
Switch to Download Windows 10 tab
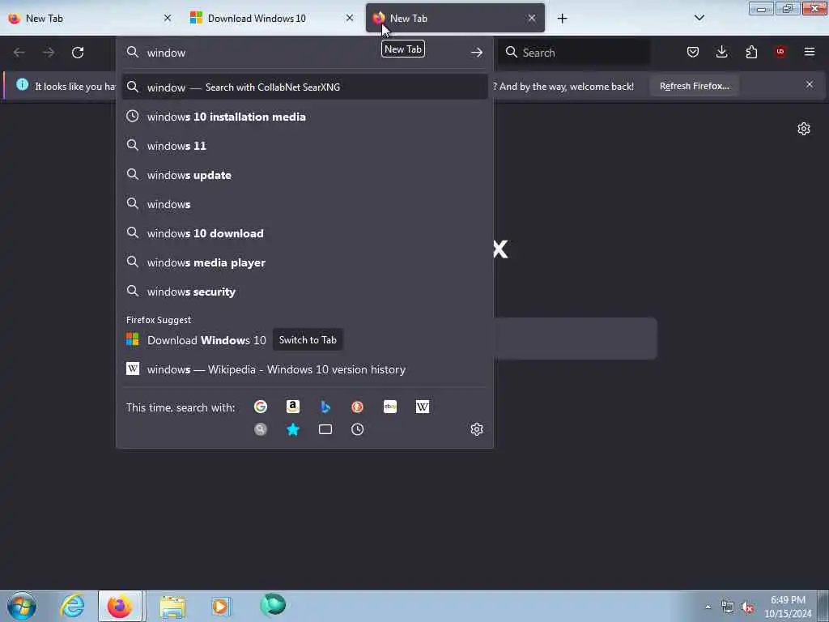[x=272, y=19]
